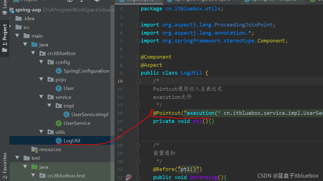323x181 pixels.
Task: Click the SpringConfiguration class icon
Action: point(59,71)
